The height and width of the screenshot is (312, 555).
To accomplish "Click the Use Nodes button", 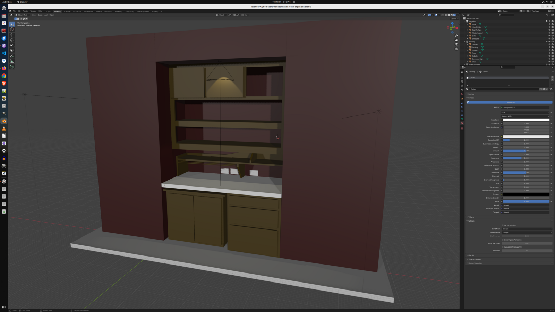I will click(510, 102).
